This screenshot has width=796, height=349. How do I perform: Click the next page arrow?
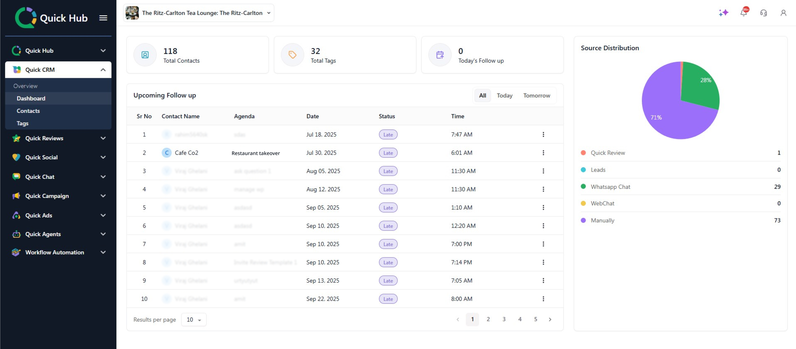point(550,319)
